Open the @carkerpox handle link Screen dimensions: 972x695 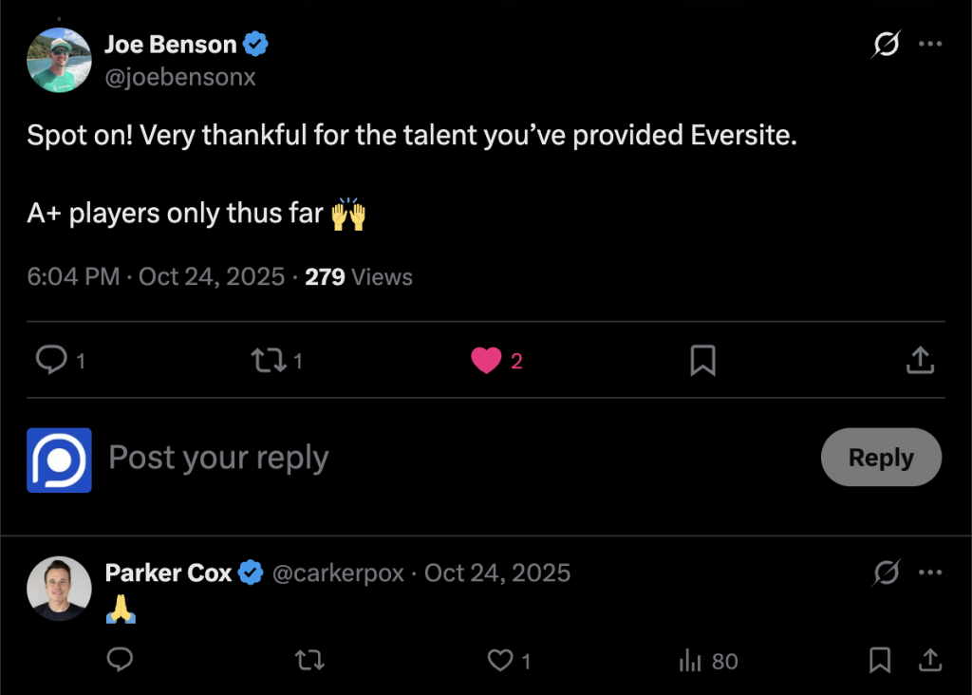point(338,573)
